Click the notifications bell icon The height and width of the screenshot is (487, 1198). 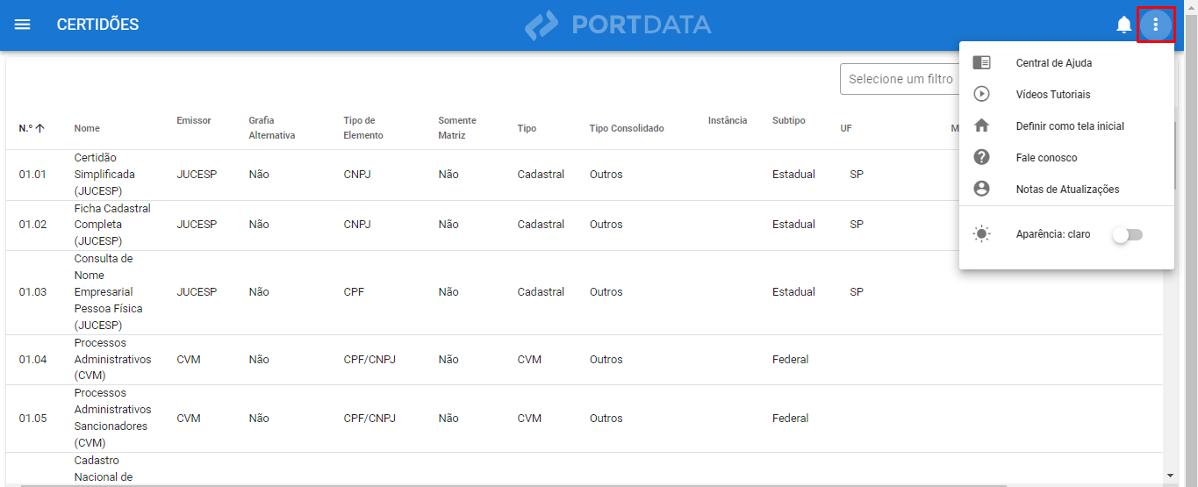point(1123,25)
